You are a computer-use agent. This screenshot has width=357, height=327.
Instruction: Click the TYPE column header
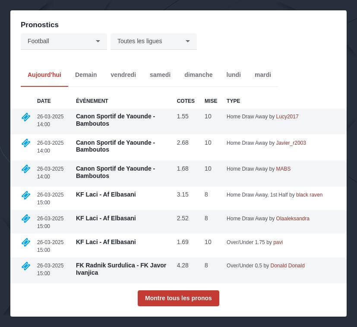pos(233,101)
